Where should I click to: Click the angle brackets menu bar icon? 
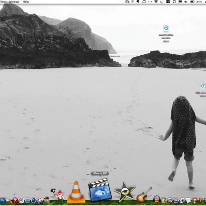click(x=150, y=2)
